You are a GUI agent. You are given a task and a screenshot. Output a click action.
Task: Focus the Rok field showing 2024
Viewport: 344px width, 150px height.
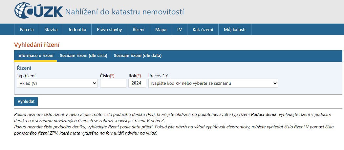click(137, 83)
